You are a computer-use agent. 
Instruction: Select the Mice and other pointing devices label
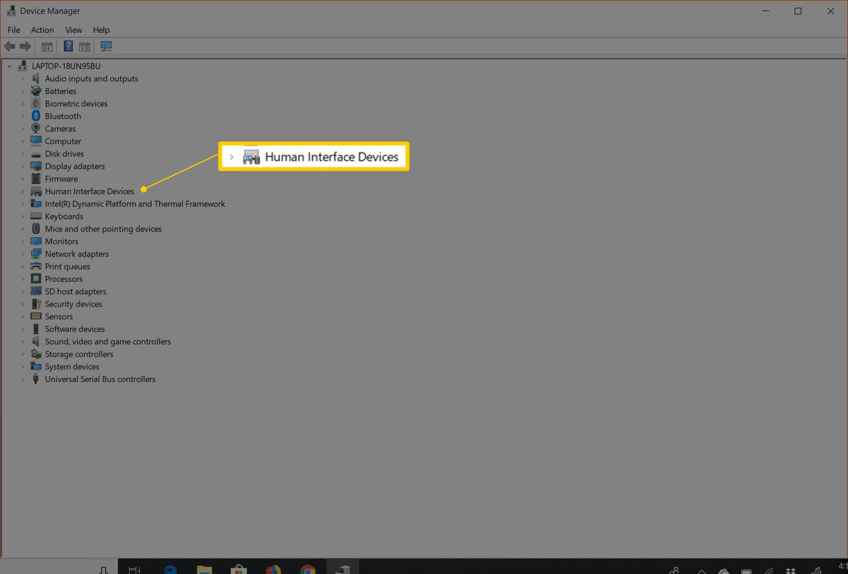click(103, 229)
